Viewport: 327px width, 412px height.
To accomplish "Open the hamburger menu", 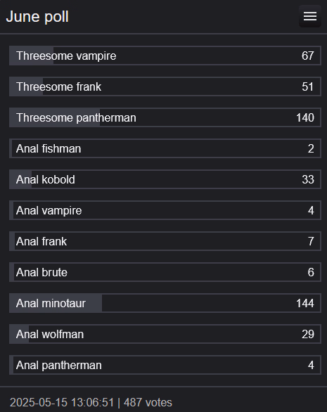I will coord(310,16).
